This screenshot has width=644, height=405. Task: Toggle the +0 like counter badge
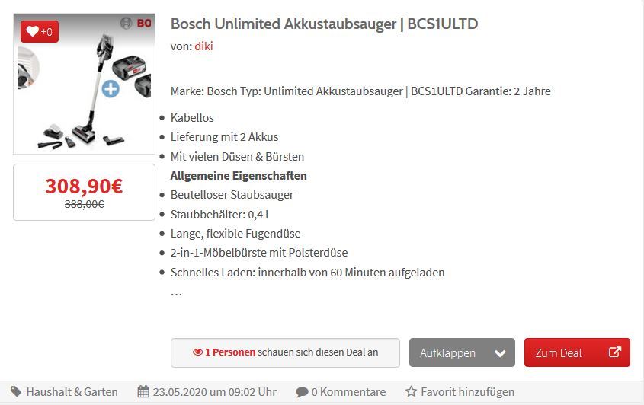point(40,32)
